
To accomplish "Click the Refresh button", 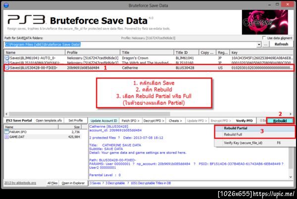I will tap(281, 45).
